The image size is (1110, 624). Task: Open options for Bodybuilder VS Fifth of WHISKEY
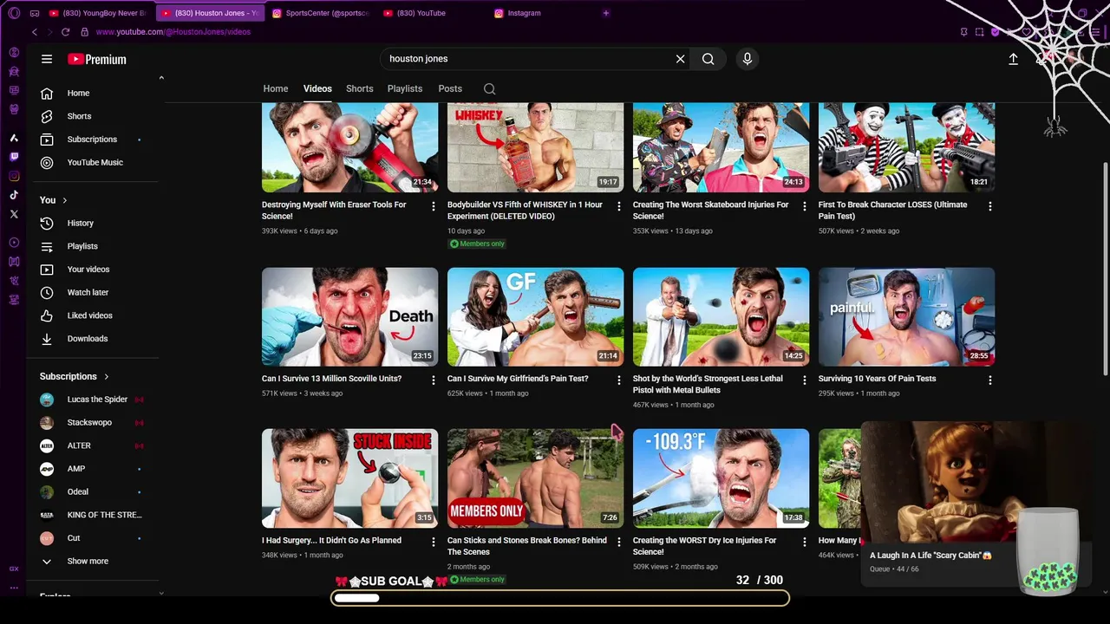click(x=619, y=206)
